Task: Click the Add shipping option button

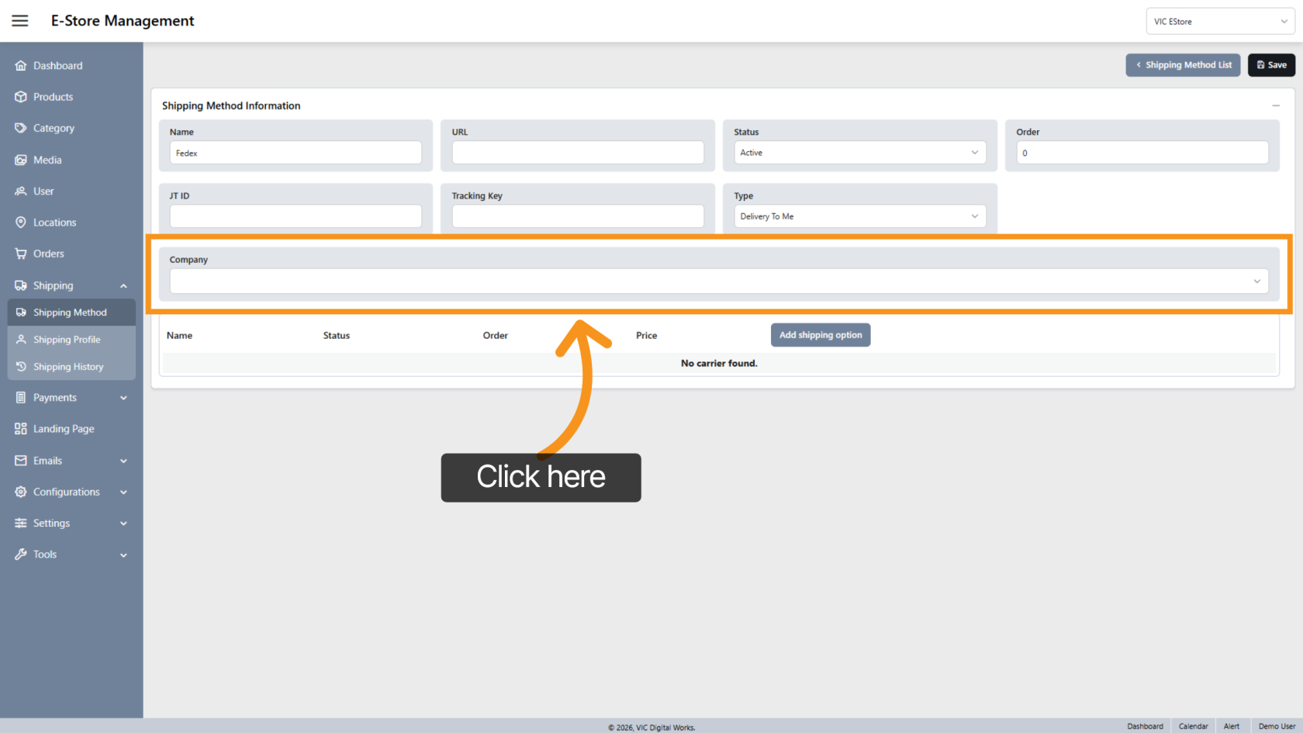Action: coord(820,335)
